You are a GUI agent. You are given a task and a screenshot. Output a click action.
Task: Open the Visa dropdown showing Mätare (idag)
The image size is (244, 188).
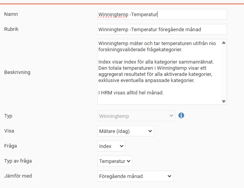click(x=125, y=131)
